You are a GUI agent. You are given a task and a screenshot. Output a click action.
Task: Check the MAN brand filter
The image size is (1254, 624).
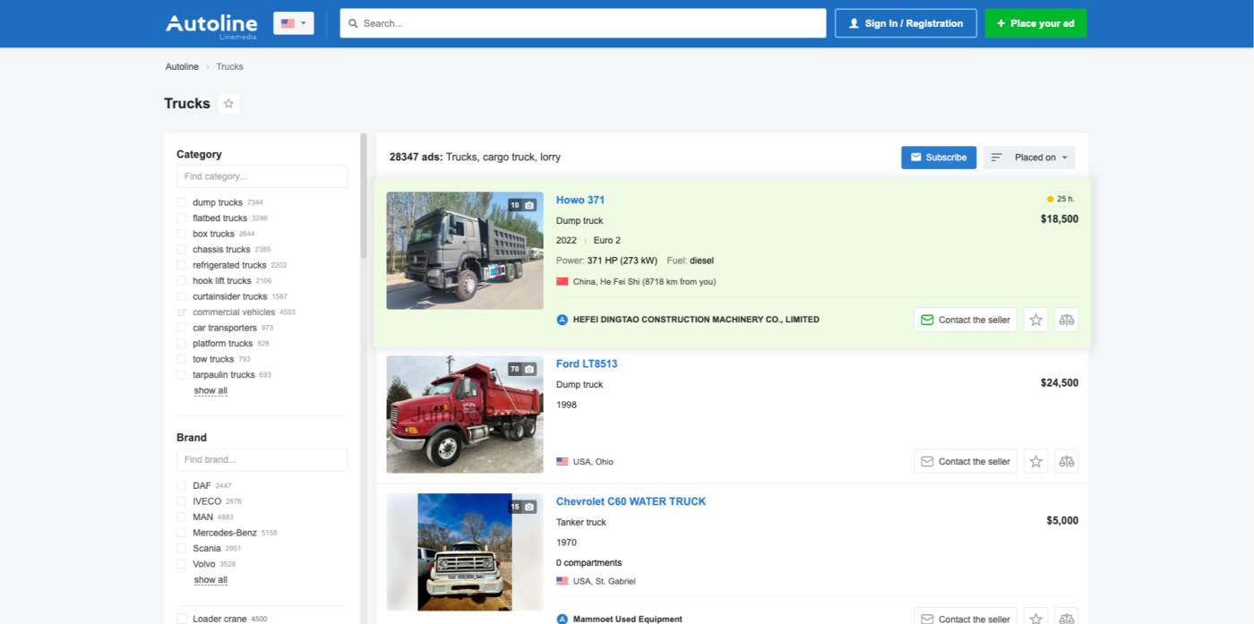tap(182, 517)
